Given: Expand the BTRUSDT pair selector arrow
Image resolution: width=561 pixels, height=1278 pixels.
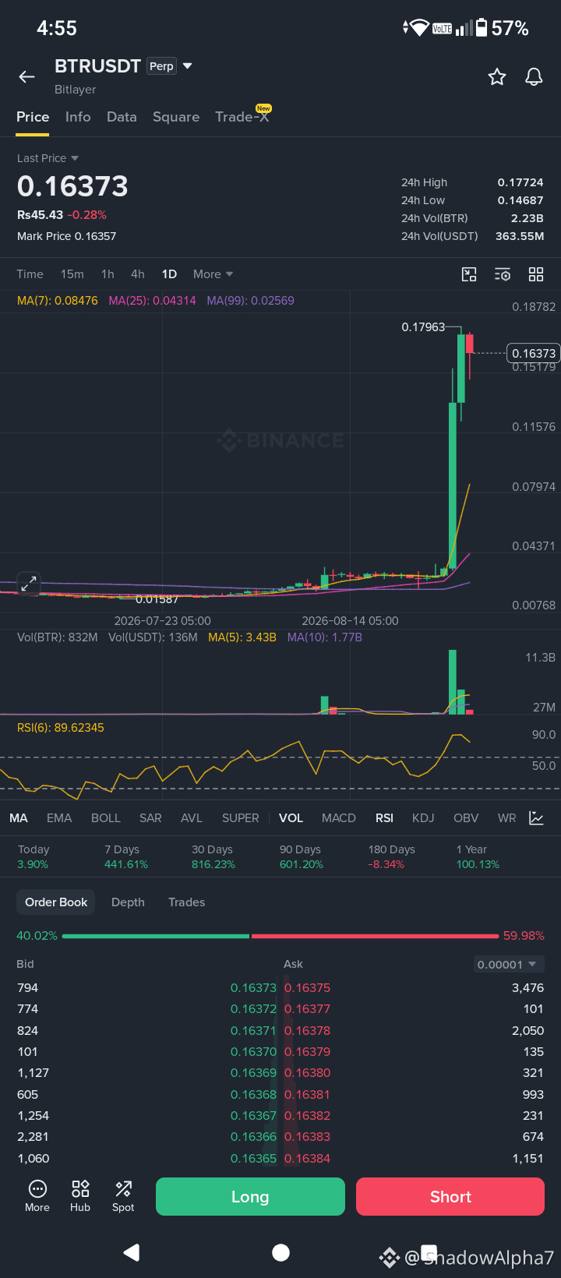Looking at the screenshot, I should (187, 66).
